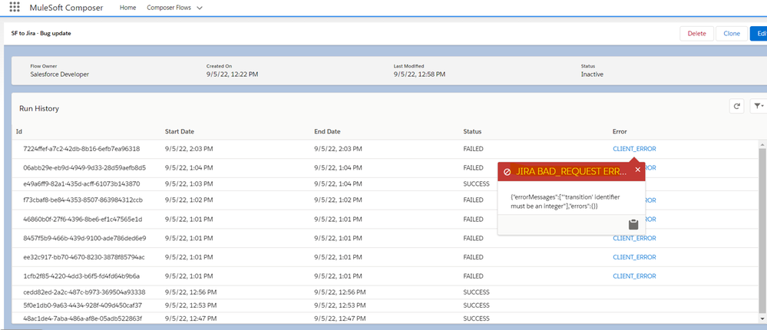767x330 pixels.
Task: Click the Created On 12:22 PM value
Action: (233, 74)
